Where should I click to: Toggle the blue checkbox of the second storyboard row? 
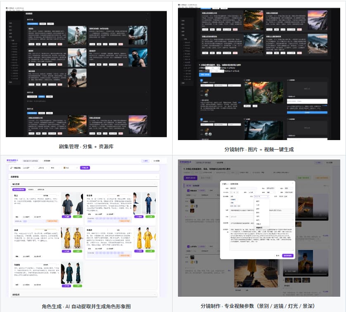tap(201, 119)
